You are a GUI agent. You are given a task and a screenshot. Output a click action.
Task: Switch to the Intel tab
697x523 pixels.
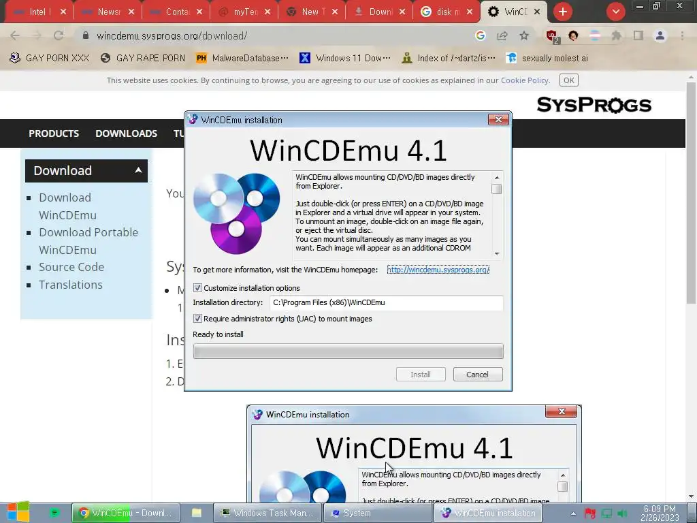coord(40,12)
